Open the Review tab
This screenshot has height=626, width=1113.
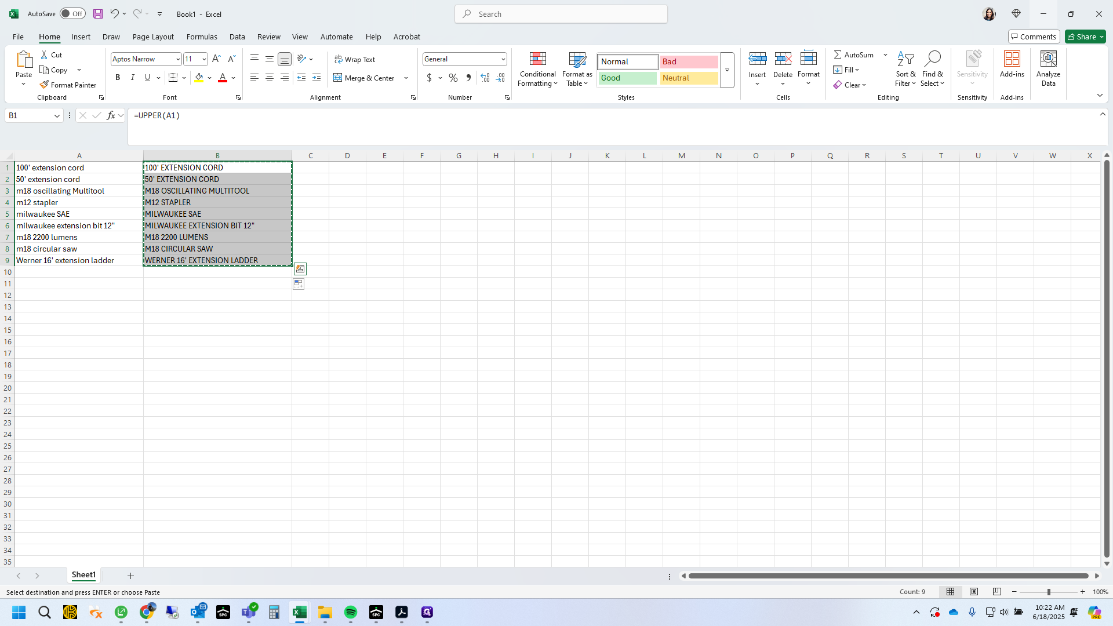(268, 37)
